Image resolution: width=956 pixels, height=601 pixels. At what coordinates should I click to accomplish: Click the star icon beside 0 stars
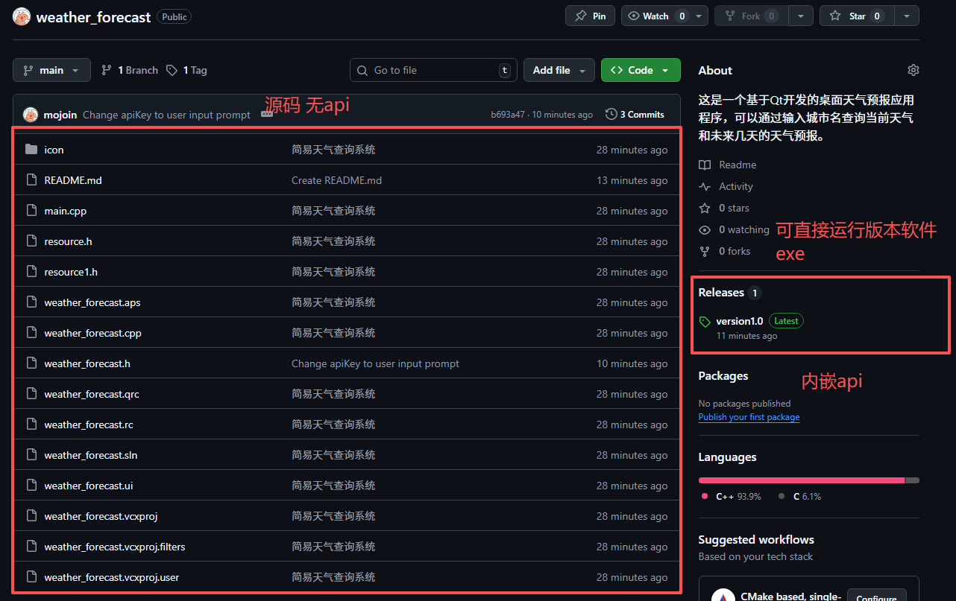[x=705, y=208]
